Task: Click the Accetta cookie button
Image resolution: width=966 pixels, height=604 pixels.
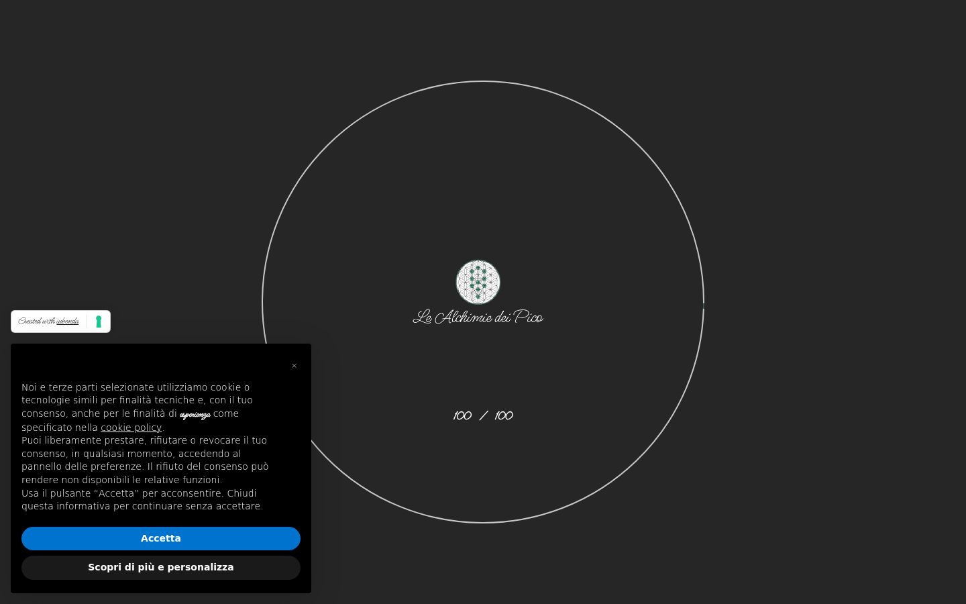Action: pyautogui.click(x=161, y=538)
